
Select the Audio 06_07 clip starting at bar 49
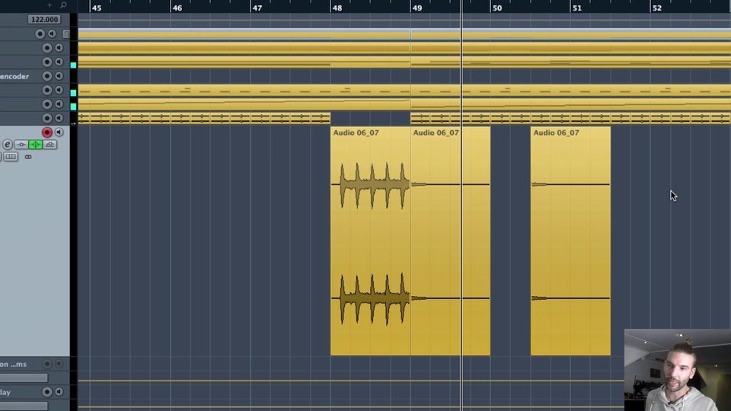450,241
